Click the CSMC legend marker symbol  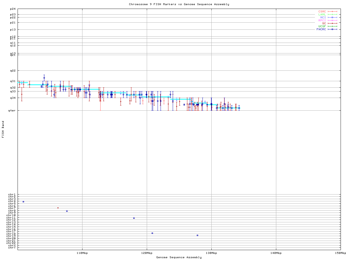click(332, 12)
